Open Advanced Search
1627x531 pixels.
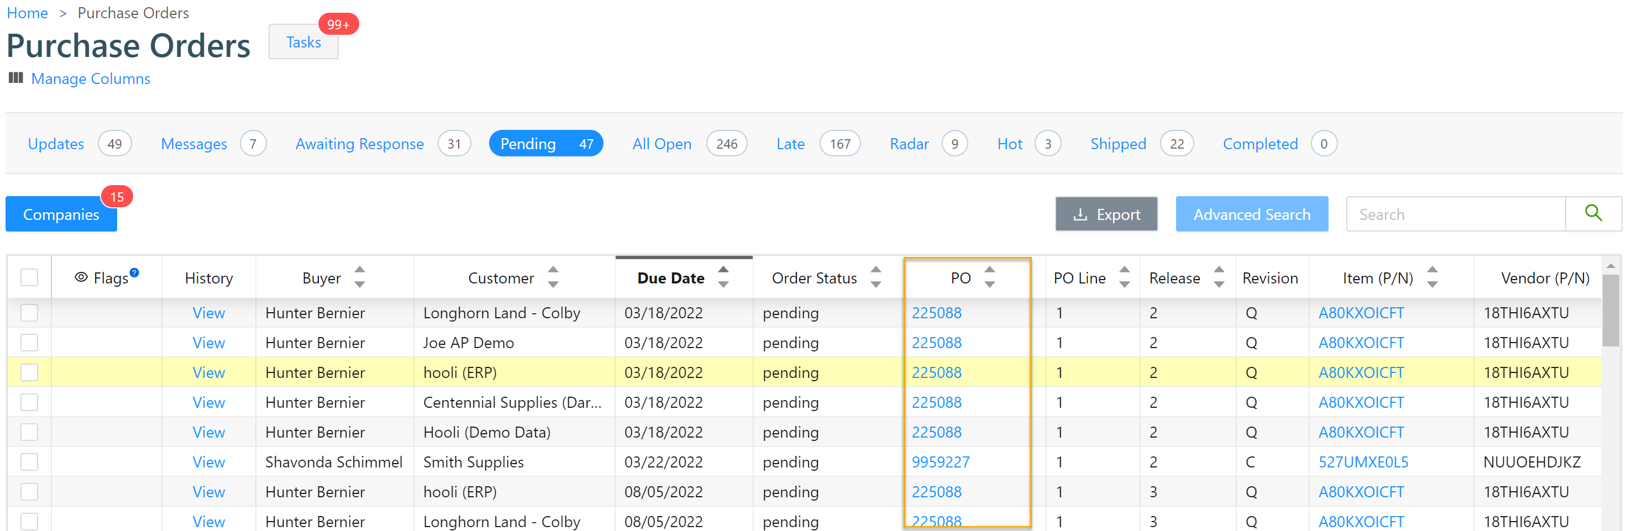pyautogui.click(x=1252, y=214)
